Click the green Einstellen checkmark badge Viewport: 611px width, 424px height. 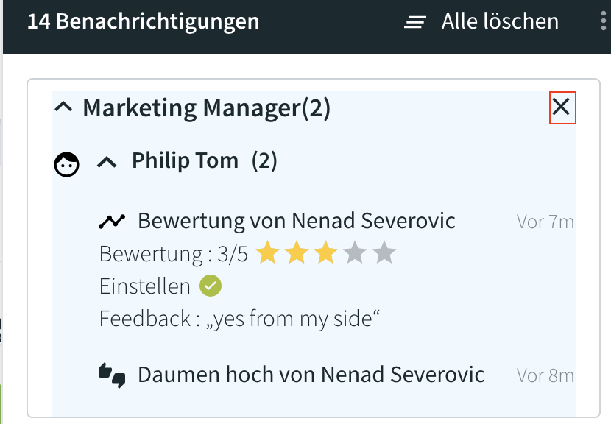tap(211, 286)
